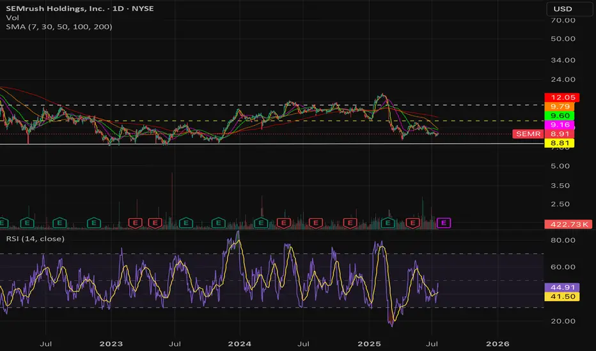The height and width of the screenshot is (351, 596).
Task: Click the 2025 time axis label
Action: pyautogui.click(x=369, y=344)
